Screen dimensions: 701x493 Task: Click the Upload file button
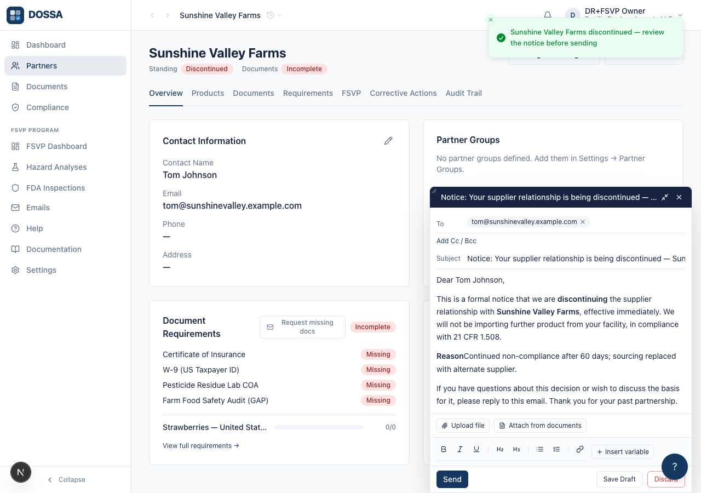tap(463, 426)
